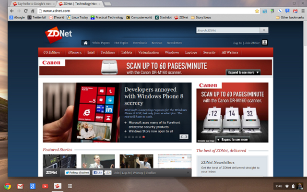Click Log In at top right
This screenshot has height=192, width=307.
237,43
